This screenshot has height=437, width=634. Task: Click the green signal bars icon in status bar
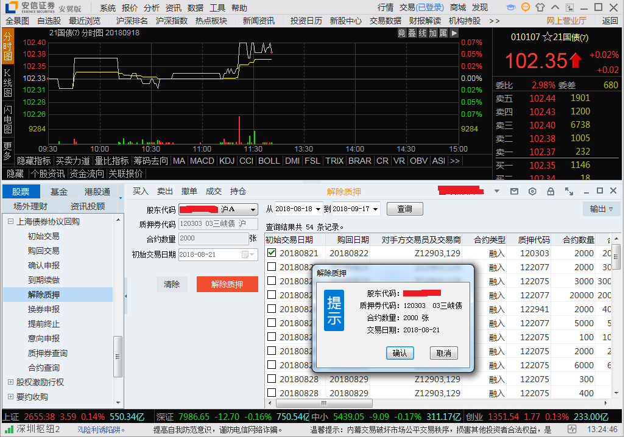click(9, 429)
